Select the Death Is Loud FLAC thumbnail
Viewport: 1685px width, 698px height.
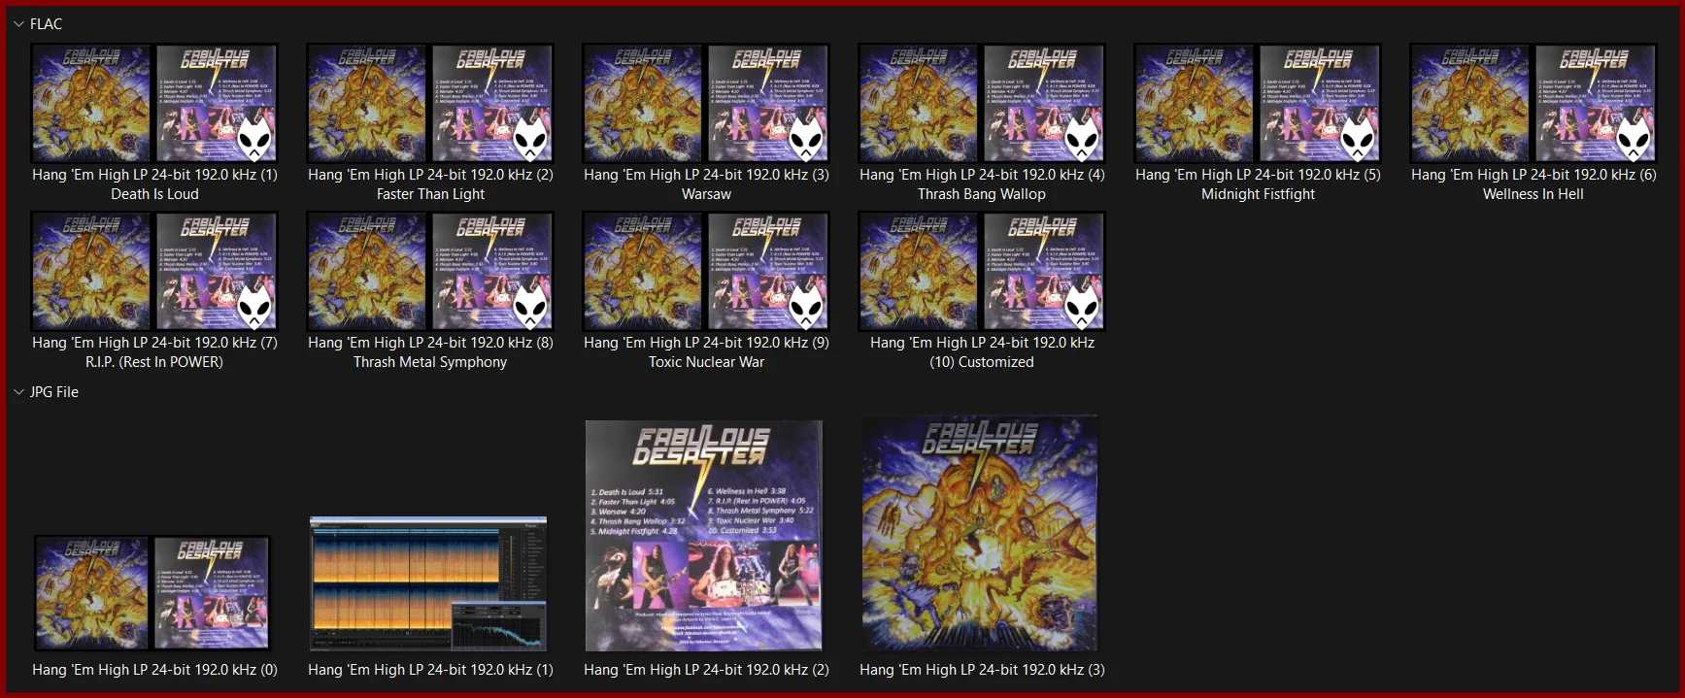(x=154, y=103)
